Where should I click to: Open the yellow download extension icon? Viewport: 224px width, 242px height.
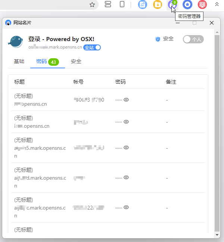click(x=158, y=4)
